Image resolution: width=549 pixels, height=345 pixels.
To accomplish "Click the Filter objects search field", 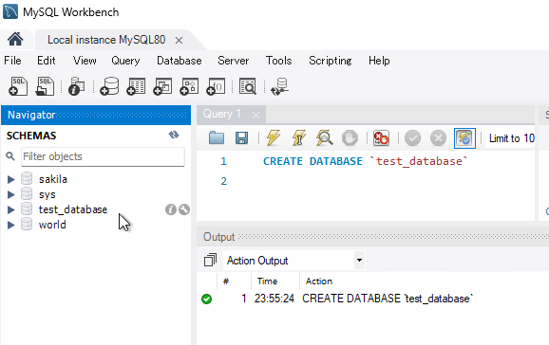I will [103, 156].
